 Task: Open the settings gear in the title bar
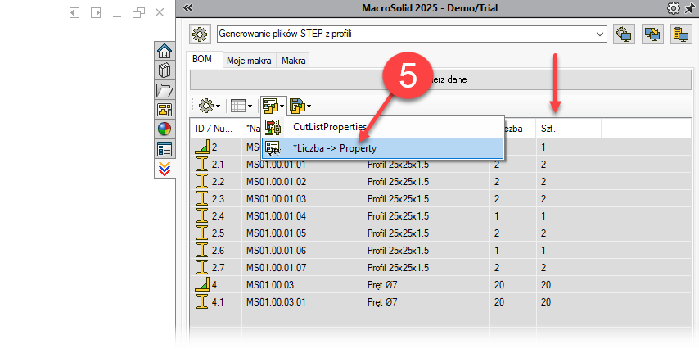click(672, 7)
